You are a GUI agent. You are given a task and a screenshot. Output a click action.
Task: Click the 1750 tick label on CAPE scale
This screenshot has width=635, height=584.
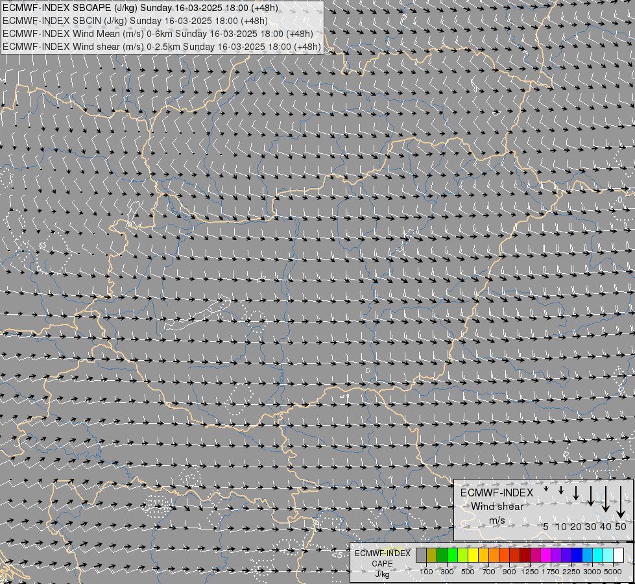(551, 572)
